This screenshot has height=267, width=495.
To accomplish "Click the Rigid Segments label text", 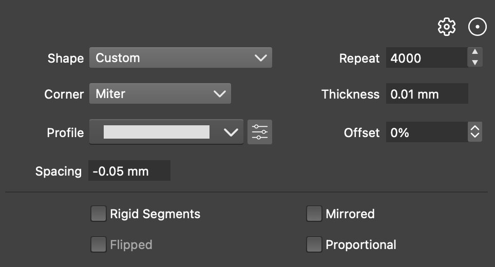I will [x=155, y=214].
